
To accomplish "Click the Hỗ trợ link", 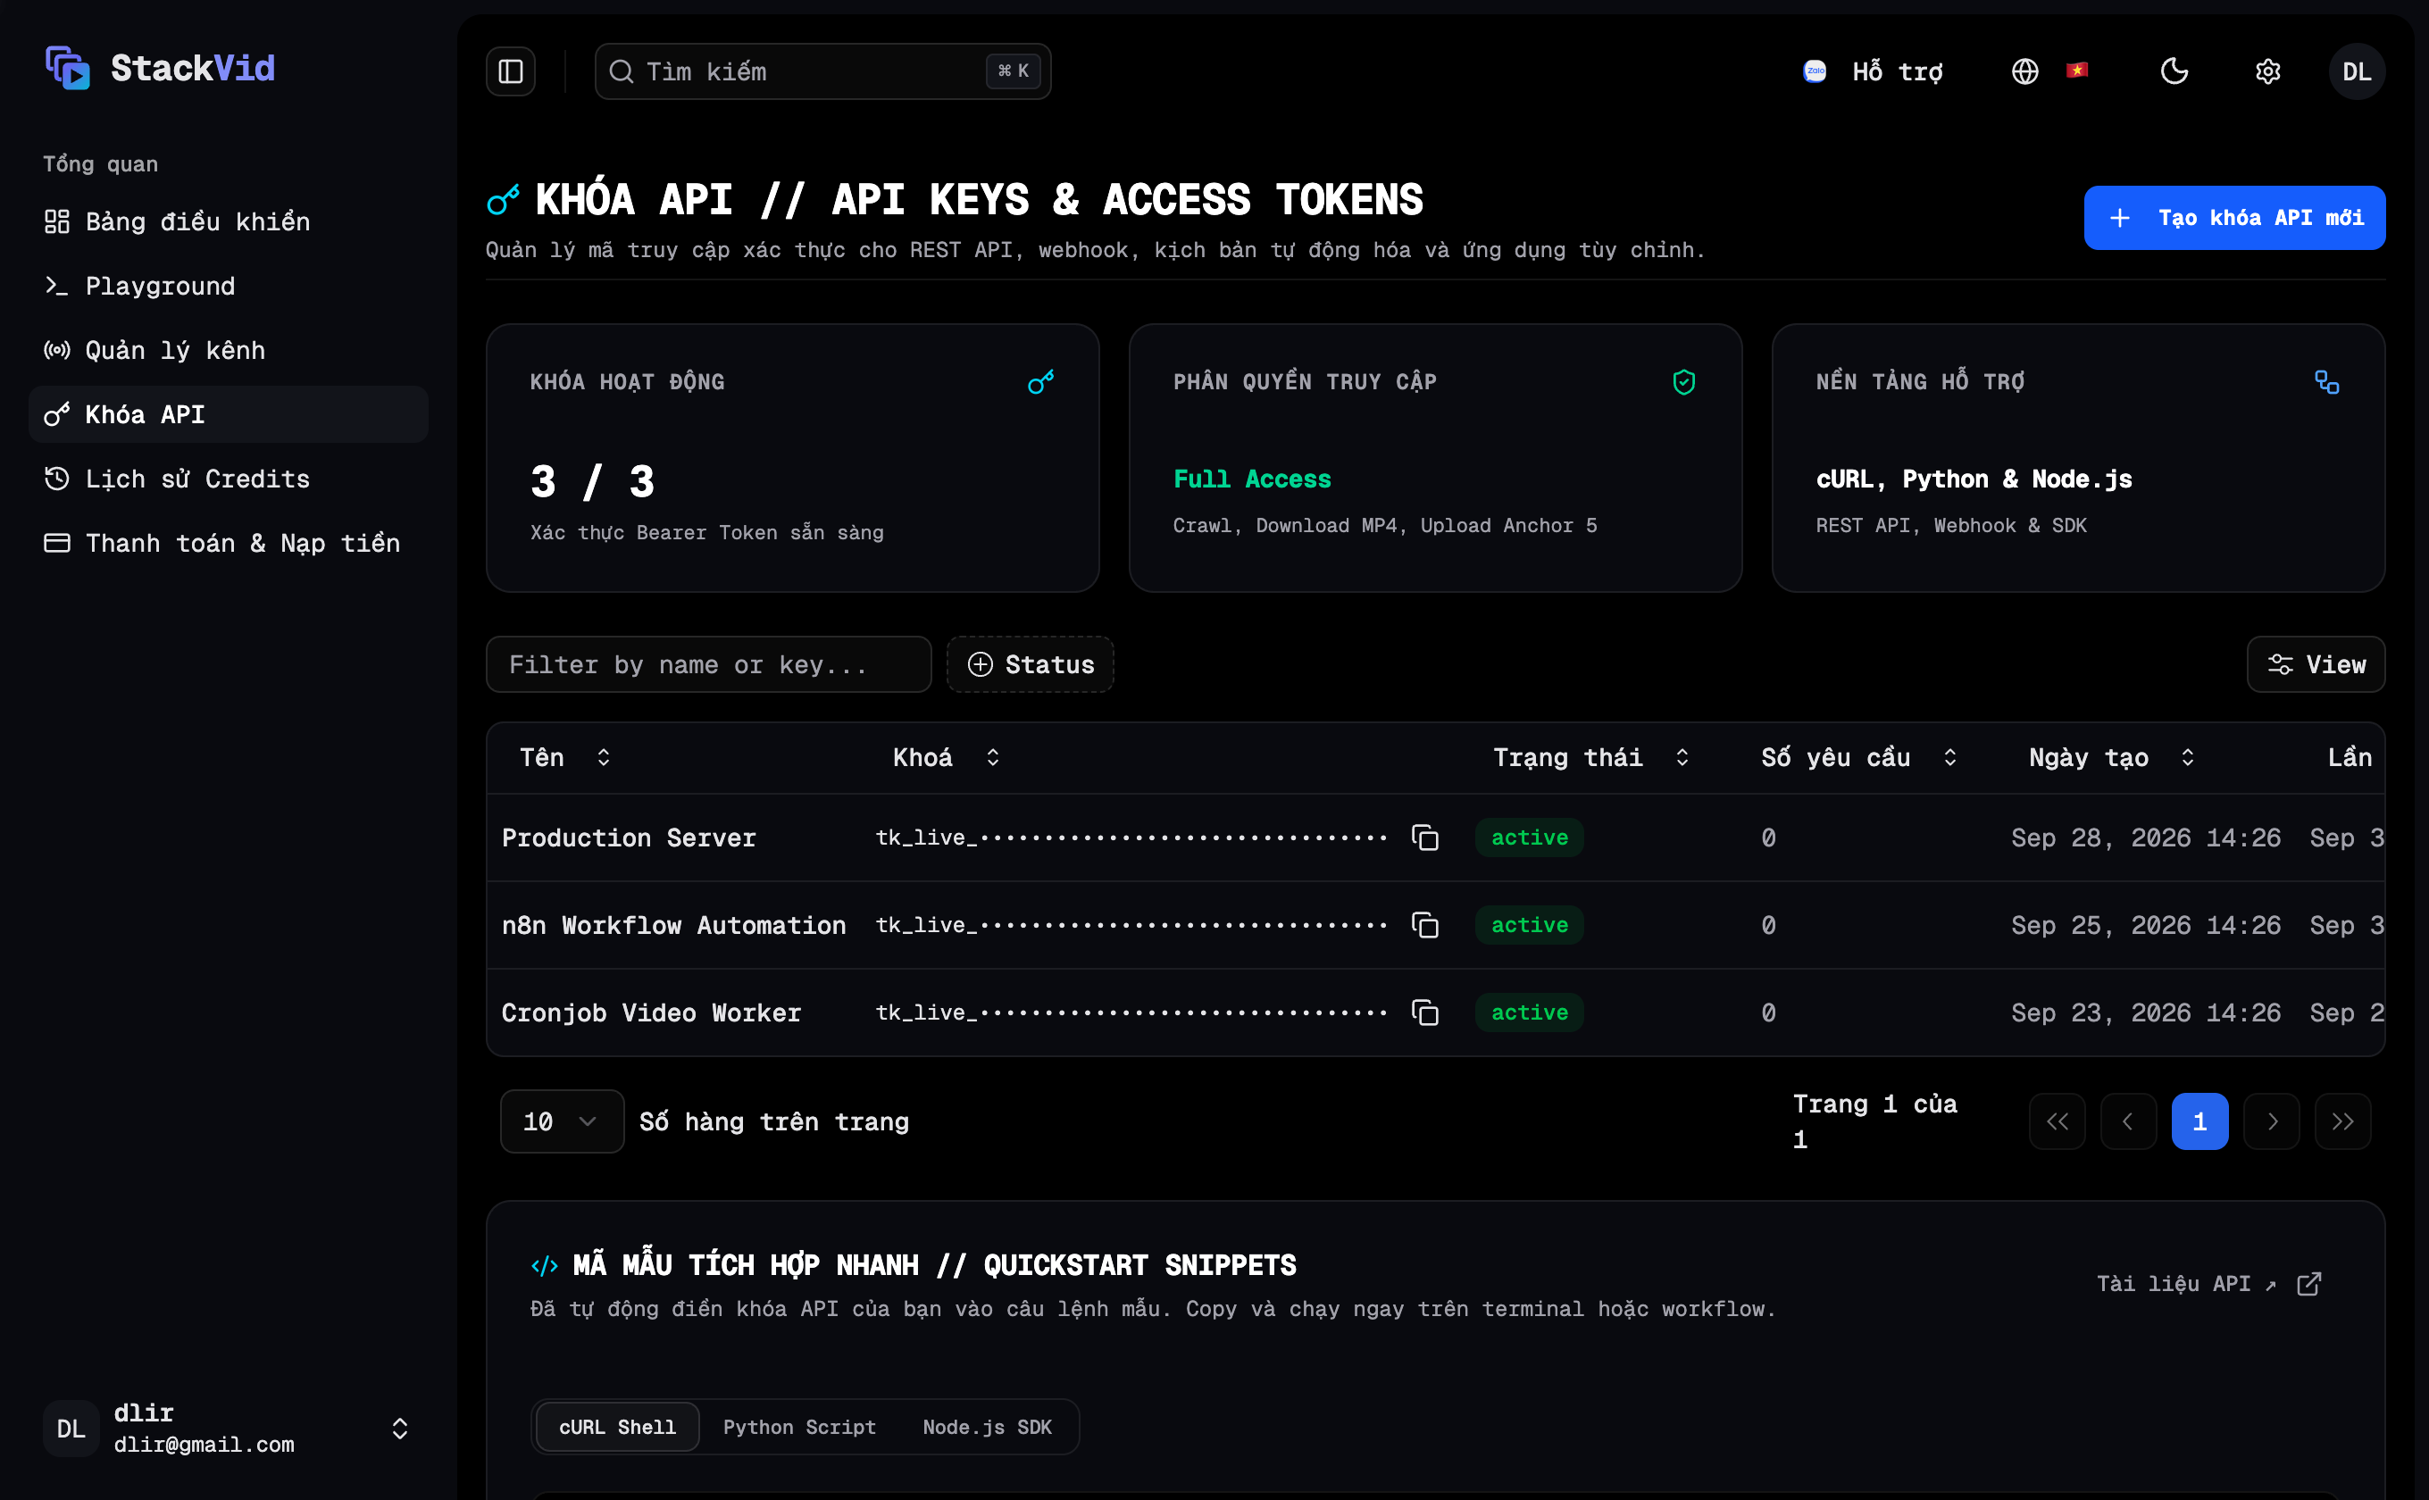I will [x=1897, y=71].
